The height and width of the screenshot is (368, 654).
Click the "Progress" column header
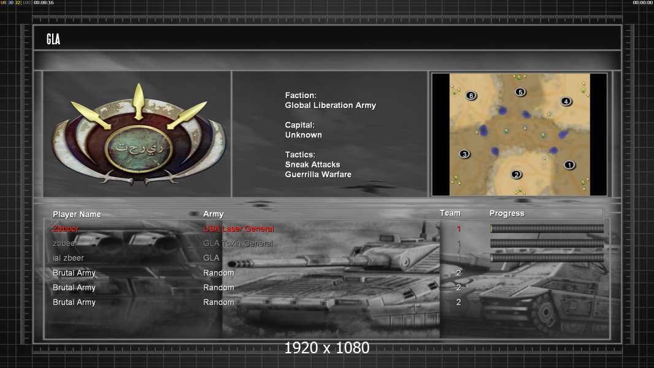[x=507, y=213]
